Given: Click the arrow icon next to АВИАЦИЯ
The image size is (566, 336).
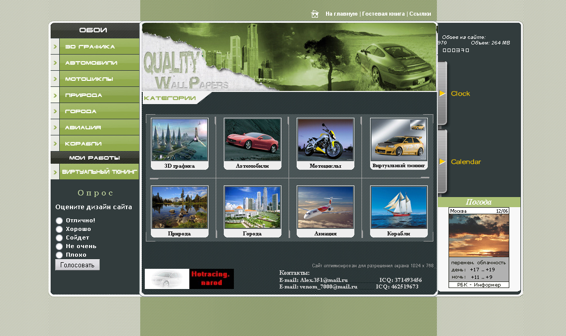Looking at the screenshot, I should click(x=55, y=127).
